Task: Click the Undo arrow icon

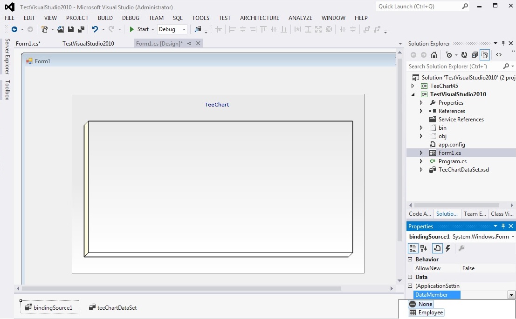Action: click(x=95, y=29)
